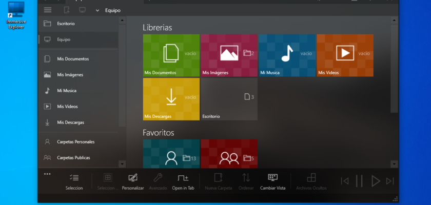Click the Immersive Explorer desktop shortcut
431x205 pixels.
[x=16, y=14]
